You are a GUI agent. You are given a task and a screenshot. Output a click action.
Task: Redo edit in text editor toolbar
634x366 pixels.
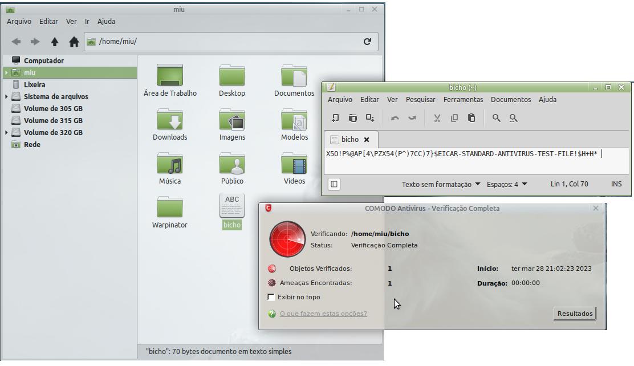click(x=412, y=118)
